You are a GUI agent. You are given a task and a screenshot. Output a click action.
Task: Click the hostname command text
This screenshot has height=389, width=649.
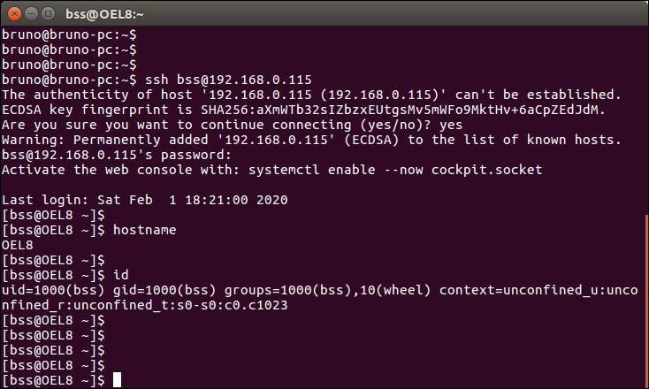[145, 230]
